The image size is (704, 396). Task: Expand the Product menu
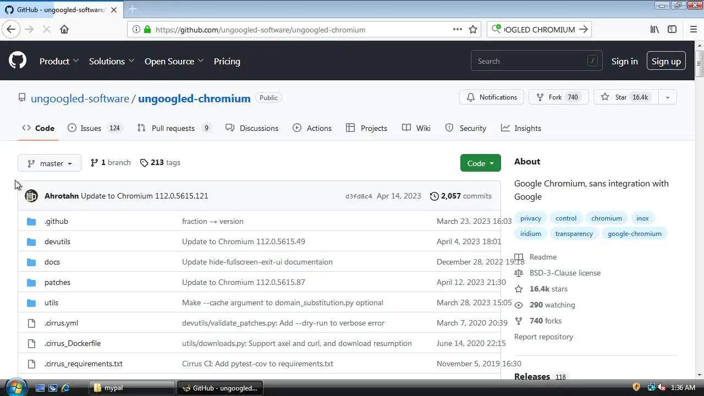point(59,61)
